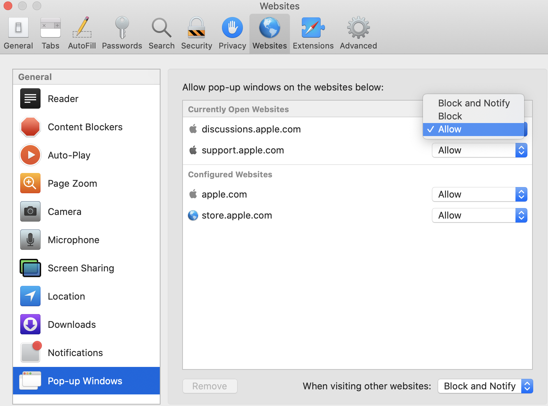Open the Search magnifier icon

click(162, 28)
